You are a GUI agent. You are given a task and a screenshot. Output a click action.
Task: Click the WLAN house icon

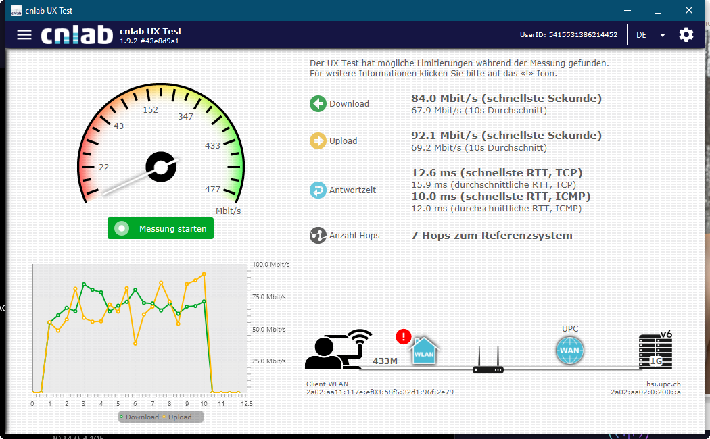pos(425,352)
